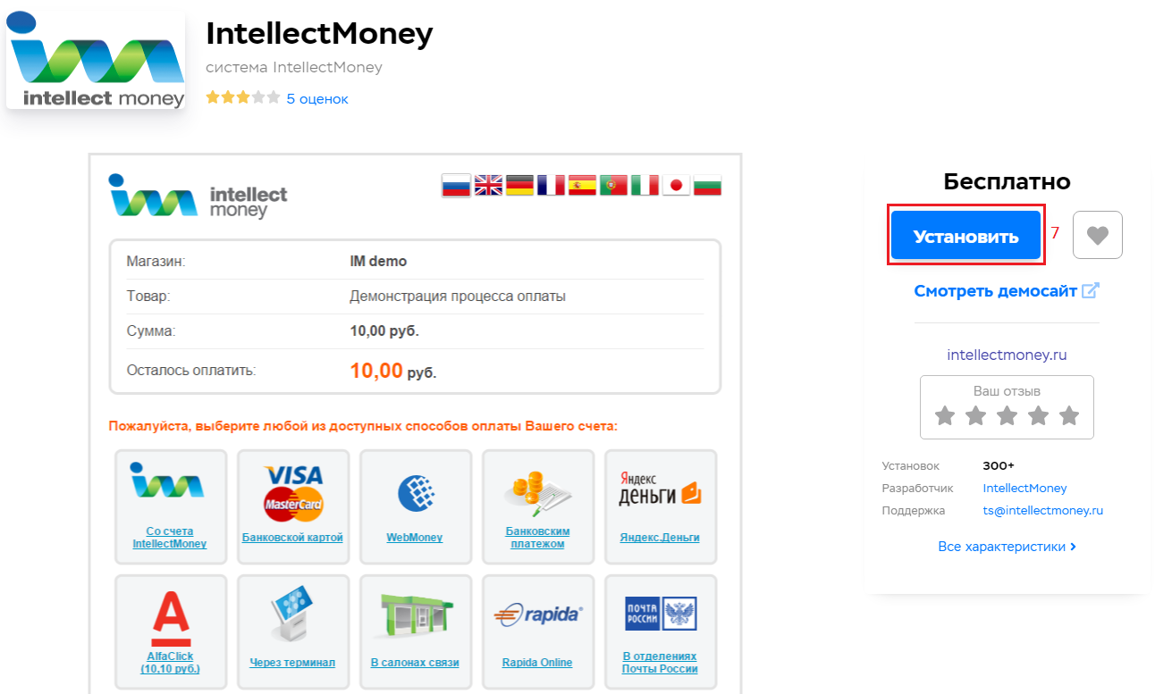The image size is (1155, 694).
Task: Choose the German flag icon
Action: point(519,185)
